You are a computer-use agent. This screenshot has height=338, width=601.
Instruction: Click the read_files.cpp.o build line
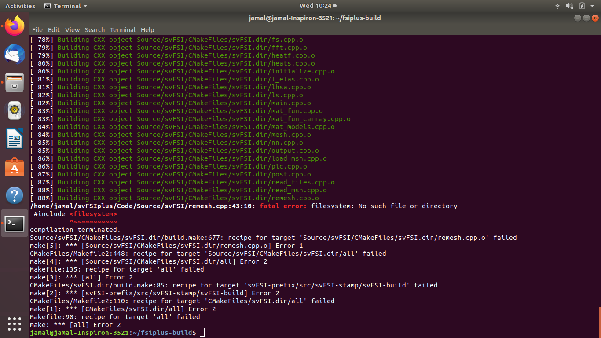[182, 182]
